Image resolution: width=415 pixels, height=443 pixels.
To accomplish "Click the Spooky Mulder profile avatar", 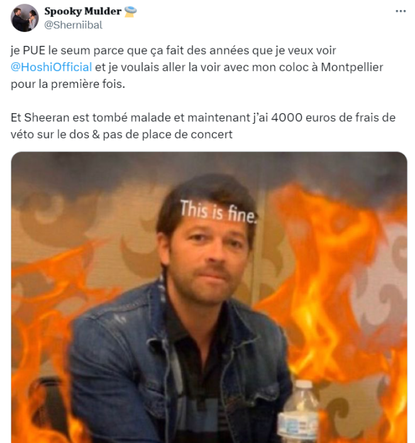I will coord(25,18).
